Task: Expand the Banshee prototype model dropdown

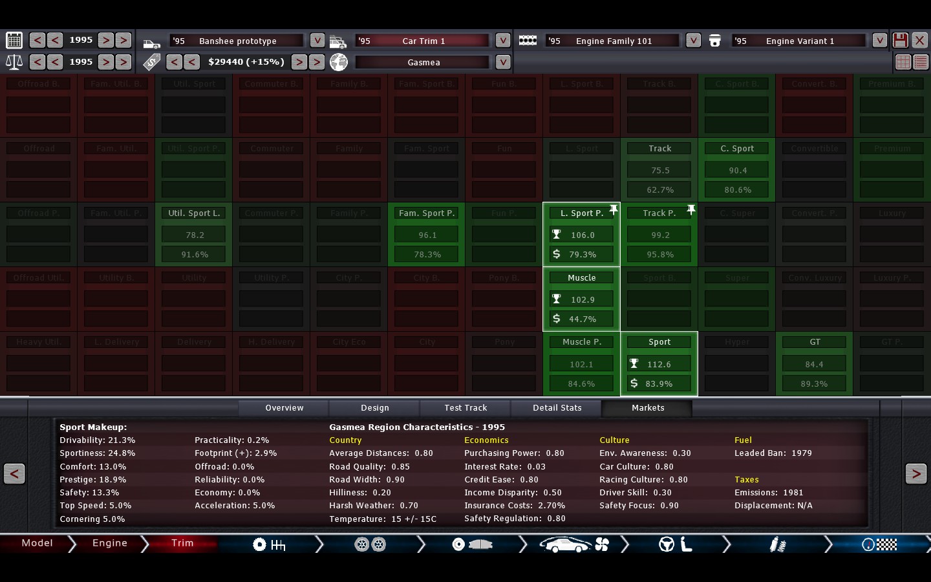Action: coord(317,40)
